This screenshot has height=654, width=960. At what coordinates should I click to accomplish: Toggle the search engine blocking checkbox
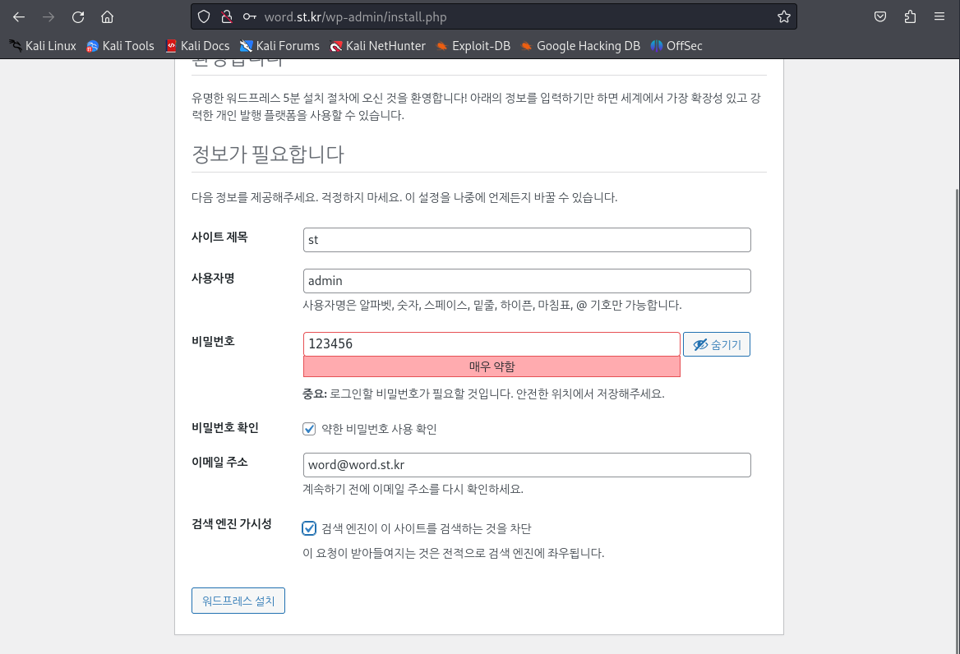[x=309, y=528]
